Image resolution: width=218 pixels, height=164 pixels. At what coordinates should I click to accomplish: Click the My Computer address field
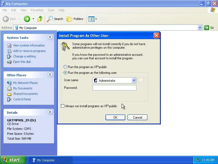(x=108, y=28)
